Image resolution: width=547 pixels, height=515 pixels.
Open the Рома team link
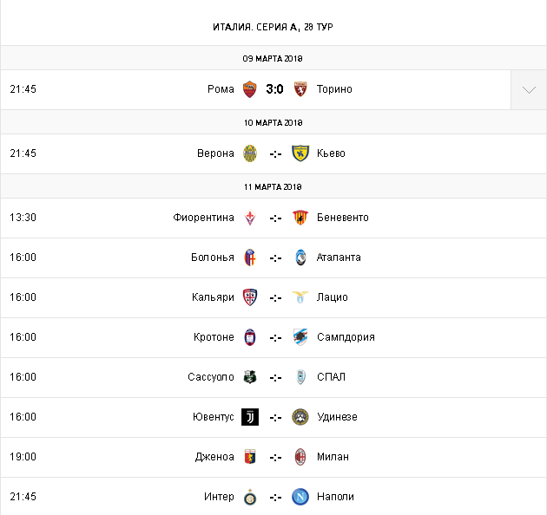221,89
